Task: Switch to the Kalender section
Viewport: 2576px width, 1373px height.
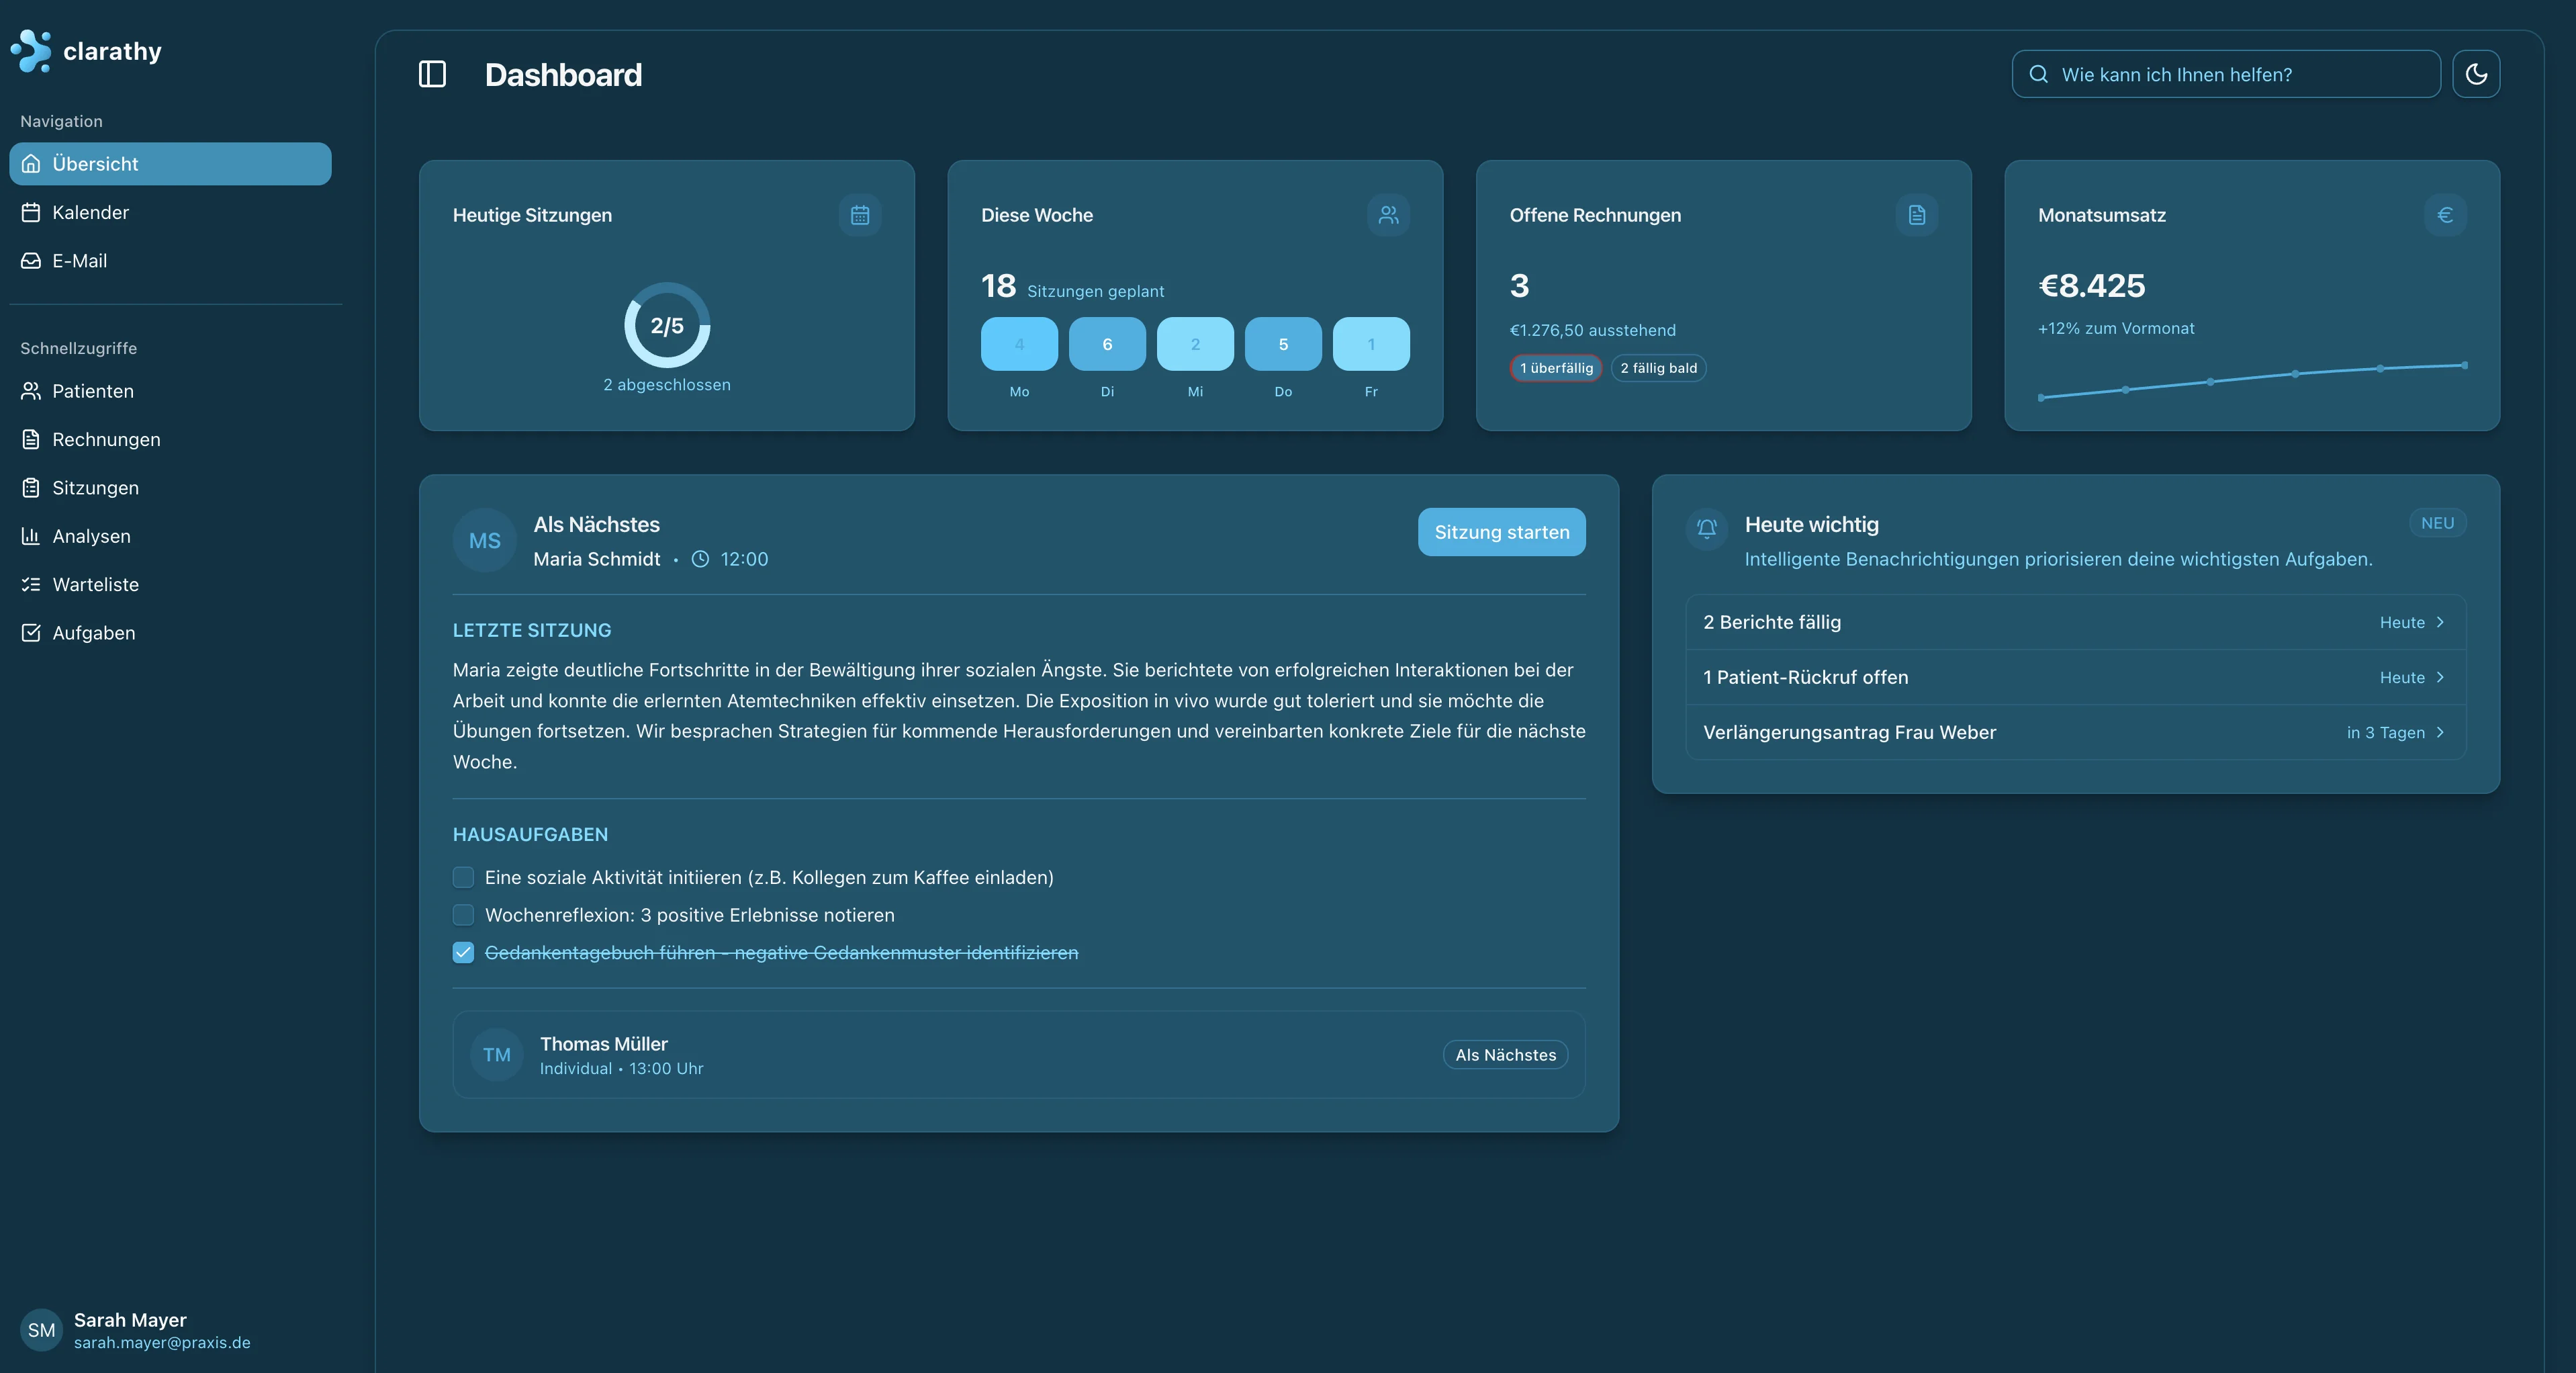Action: 91,212
